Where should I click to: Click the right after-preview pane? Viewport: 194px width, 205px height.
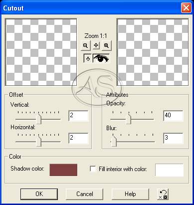coord(153,52)
